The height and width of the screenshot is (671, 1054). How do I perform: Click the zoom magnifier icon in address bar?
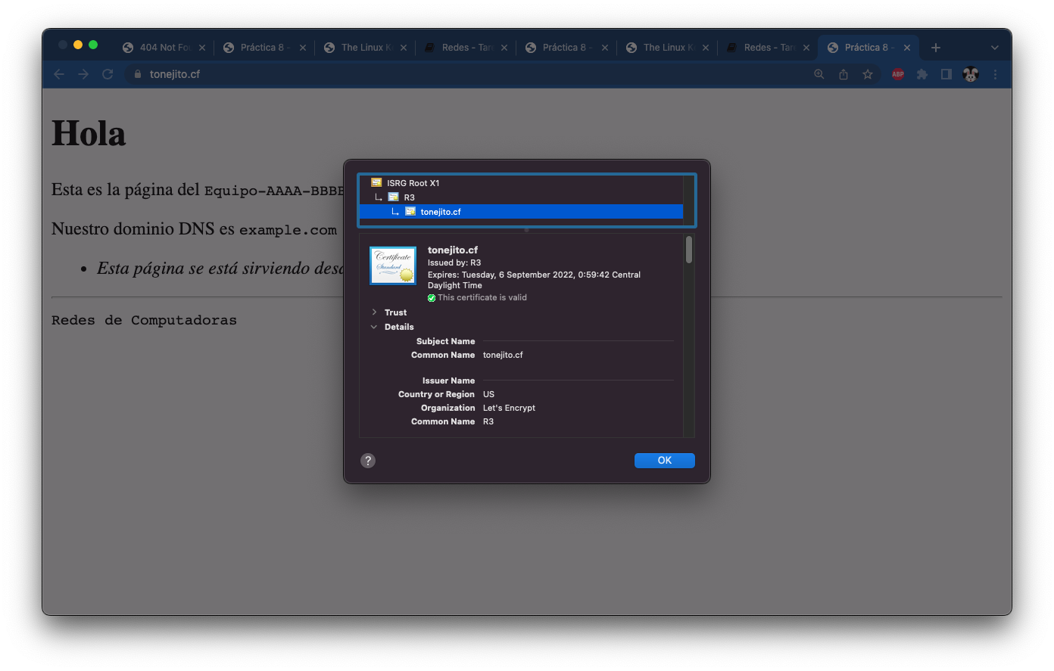click(819, 74)
